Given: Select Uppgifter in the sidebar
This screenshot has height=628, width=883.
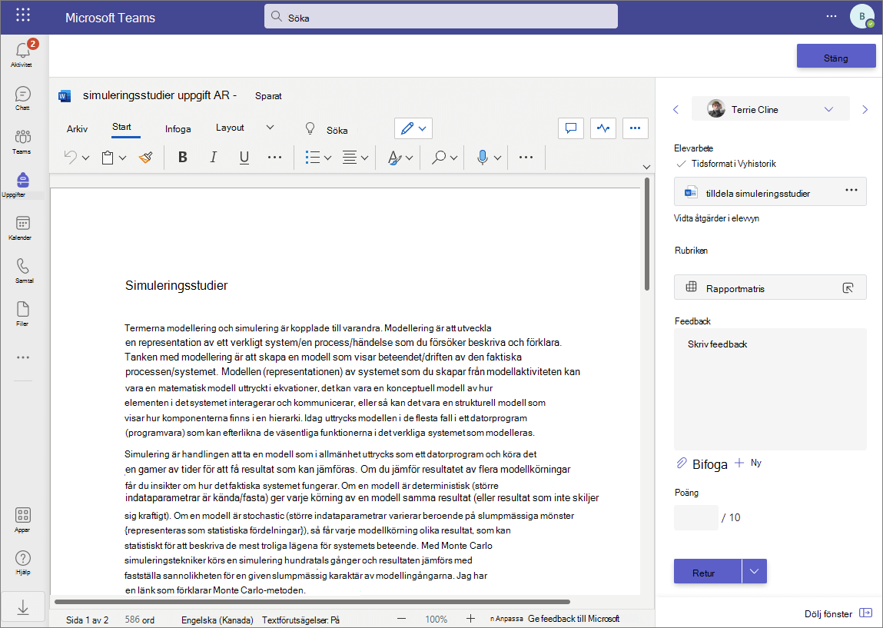Looking at the screenshot, I should (22, 184).
